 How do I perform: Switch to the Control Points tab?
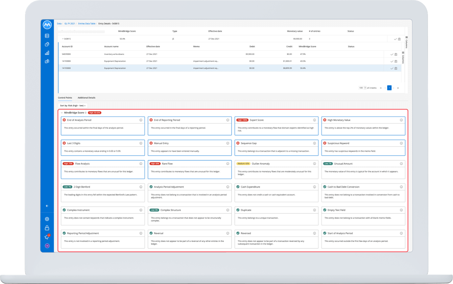[65, 98]
